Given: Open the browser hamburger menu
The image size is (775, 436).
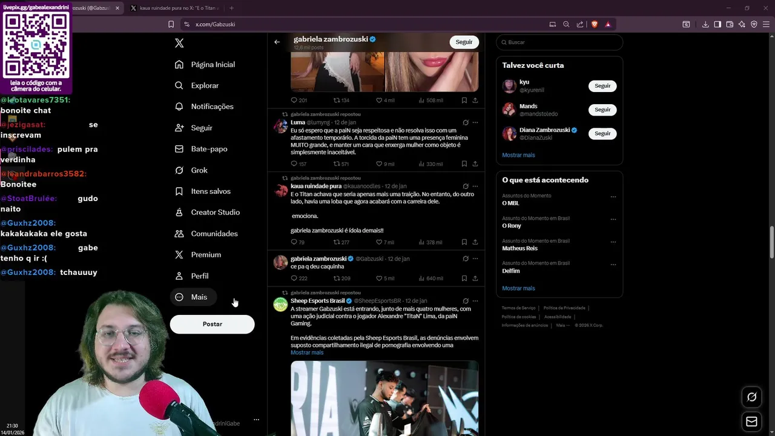Looking at the screenshot, I should tap(766, 24).
